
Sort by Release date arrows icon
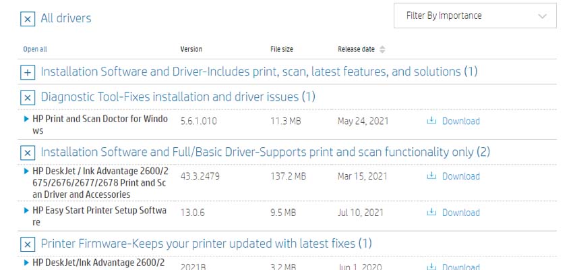382,49
